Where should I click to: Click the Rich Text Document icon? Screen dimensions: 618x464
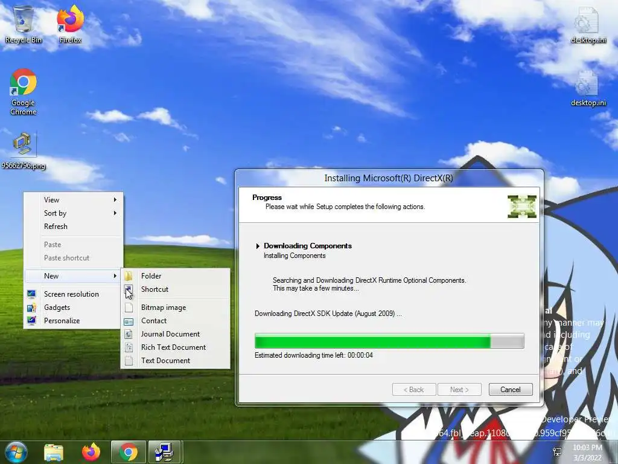click(129, 347)
